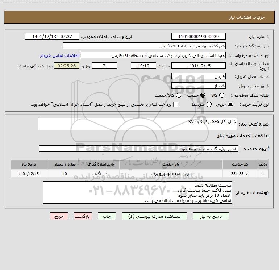
Task: Click the row number cell 1
Action: 263,174
